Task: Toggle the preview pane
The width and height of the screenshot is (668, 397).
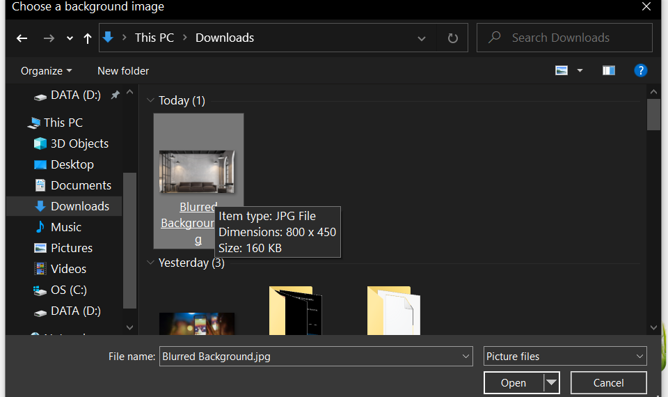Action: point(609,70)
